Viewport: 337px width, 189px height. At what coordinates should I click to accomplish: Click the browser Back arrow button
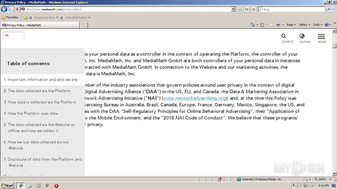click(4, 9)
